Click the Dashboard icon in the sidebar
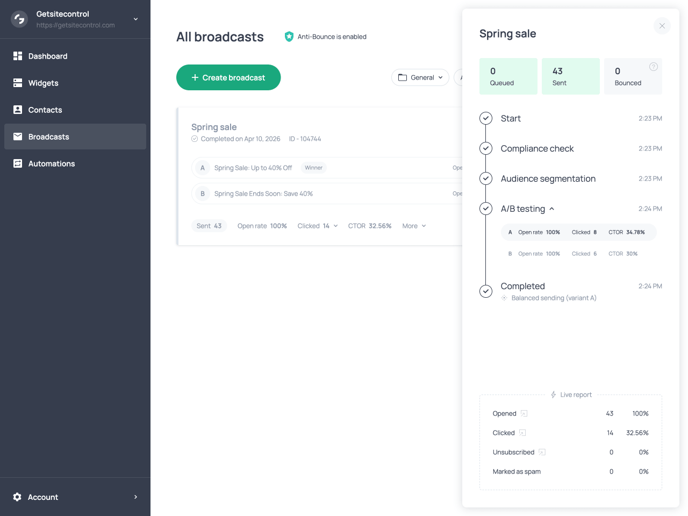The width and height of the screenshot is (688, 516). tap(18, 56)
